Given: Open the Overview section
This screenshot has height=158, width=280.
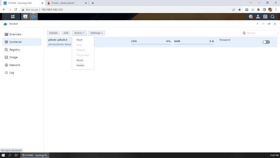Looking at the screenshot, I should pyautogui.click(x=22, y=34).
